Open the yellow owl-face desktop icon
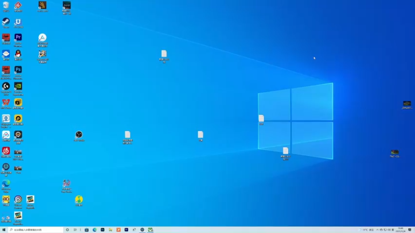415x233 pixels. point(6,201)
